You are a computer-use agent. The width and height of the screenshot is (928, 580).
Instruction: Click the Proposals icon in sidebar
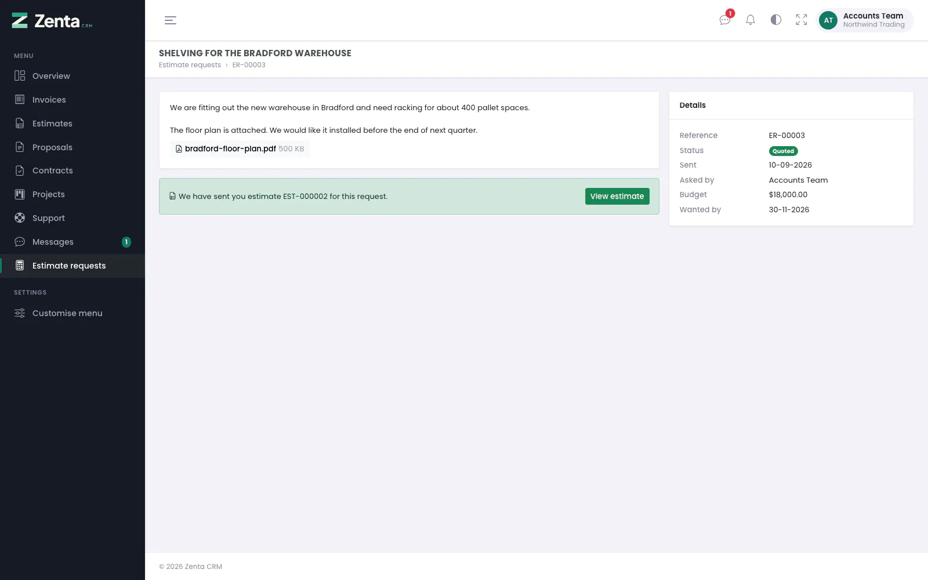coord(20,147)
